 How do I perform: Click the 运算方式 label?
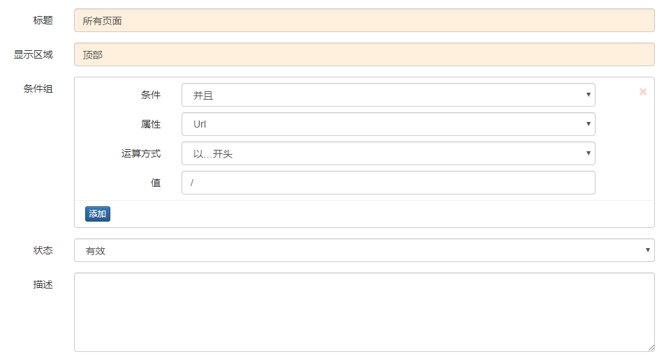point(141,153)
